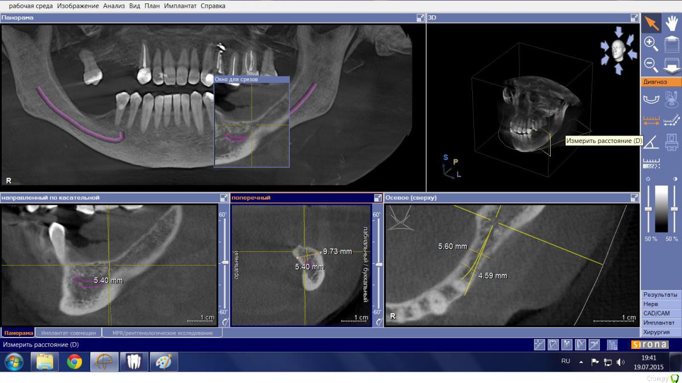Select the arrow pointer tool
Screen dimensions: 682x383
[651, 23]
